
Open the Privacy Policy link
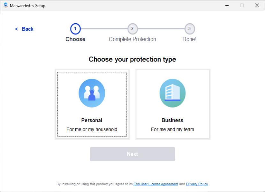click(x=197, y=184)
